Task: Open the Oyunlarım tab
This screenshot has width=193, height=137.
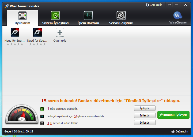Action: 22,18
